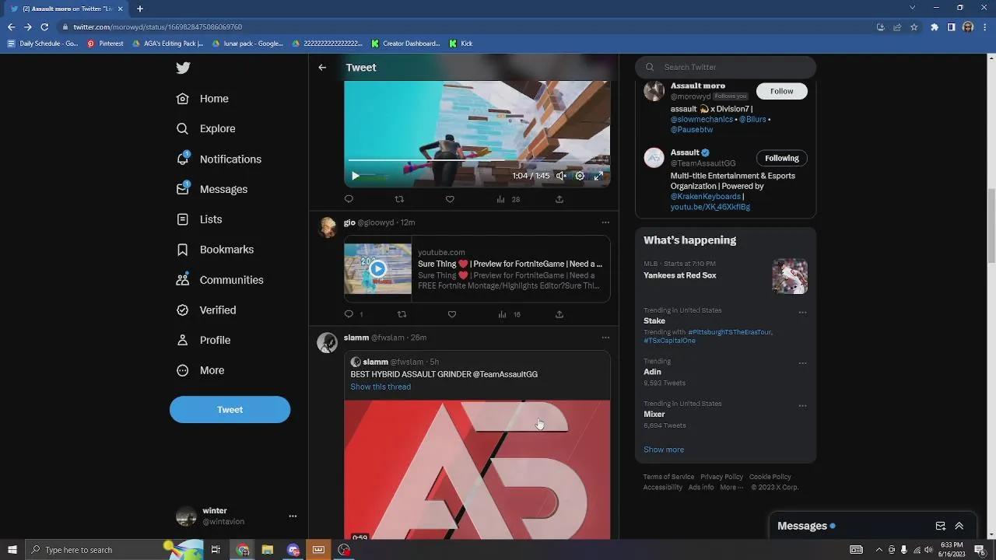Open Bookmarks in sidebar
Viewport: 996px width, 560px height.
tap(226, 250)
